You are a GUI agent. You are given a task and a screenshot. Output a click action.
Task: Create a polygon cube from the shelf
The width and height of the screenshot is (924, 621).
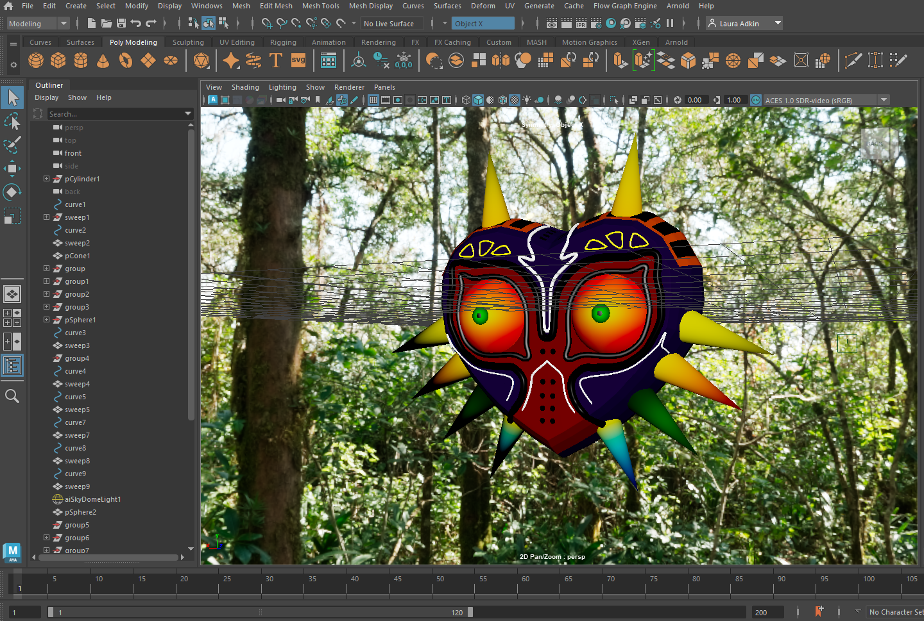(x=58, y=61)
